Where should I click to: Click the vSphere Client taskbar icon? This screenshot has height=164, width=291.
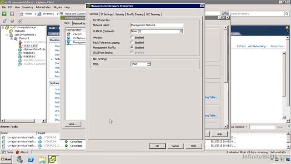(53, 159)
